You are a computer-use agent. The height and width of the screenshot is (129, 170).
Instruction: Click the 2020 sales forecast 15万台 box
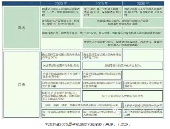click(61, 12)
